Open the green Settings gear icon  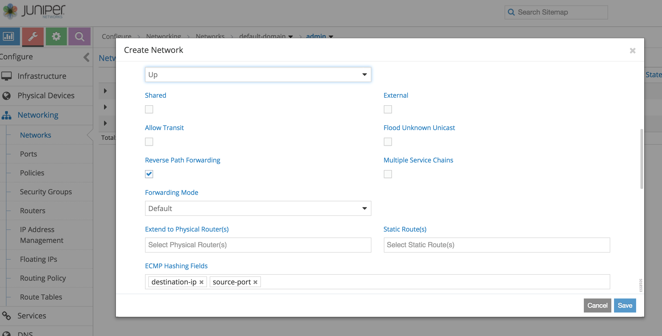(x=56, y=36)
